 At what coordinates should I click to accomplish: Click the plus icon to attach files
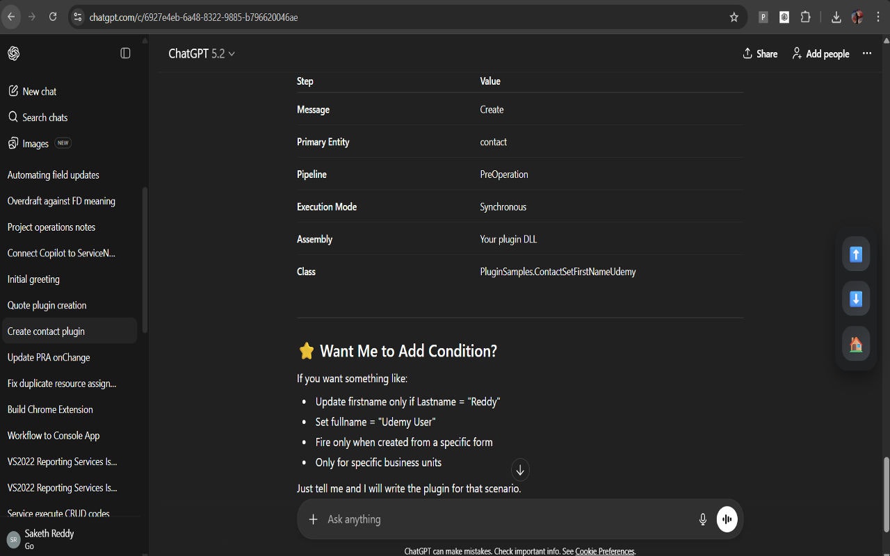313,518
